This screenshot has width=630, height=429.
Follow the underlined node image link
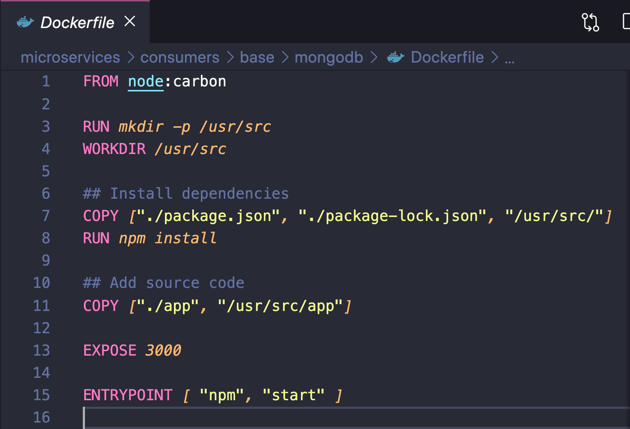pos(146,81)
